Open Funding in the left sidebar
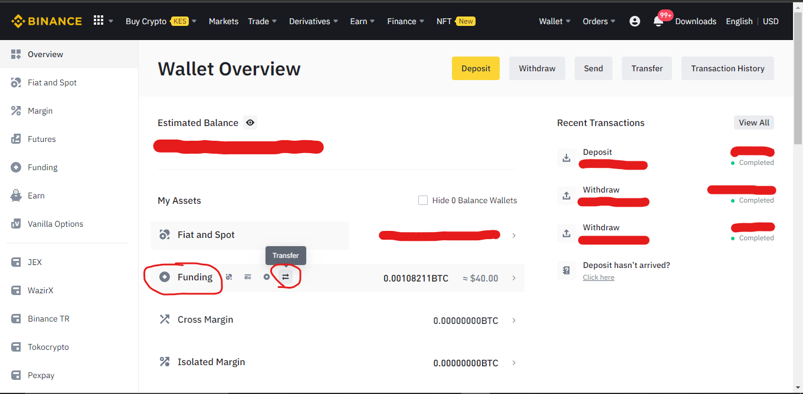The height and width of the screenshot is (394, 803). (x=69, y=167)
